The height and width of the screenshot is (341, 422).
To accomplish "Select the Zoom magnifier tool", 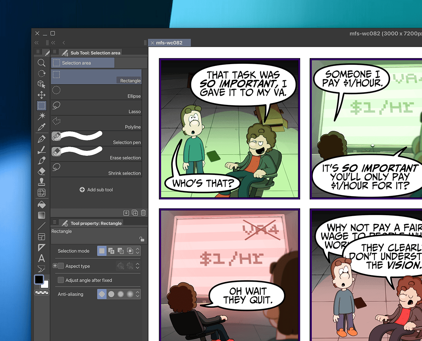I will point(41,63).
